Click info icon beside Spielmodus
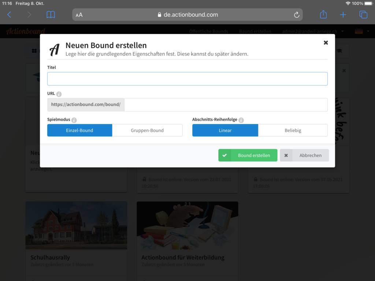The image size is (375, 281). click(x=74, y=120)
